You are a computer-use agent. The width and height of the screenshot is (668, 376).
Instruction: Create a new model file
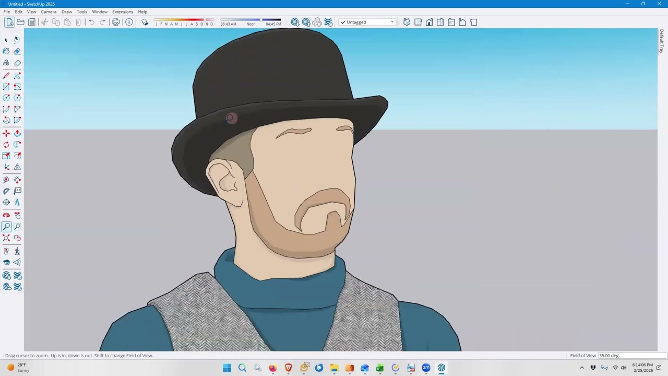tap(9, 22)
